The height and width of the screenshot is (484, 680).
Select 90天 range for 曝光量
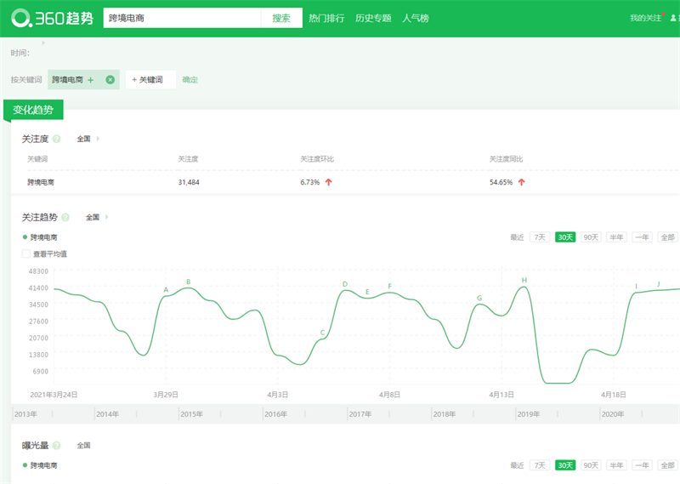pyautogui.click(x=591, y=465)
